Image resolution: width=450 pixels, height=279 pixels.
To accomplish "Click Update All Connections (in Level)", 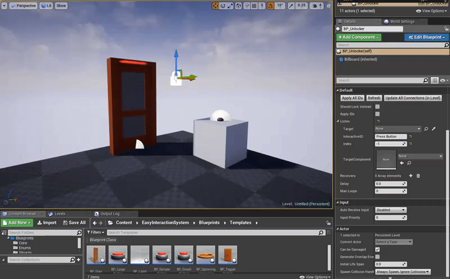I will pyautogui.click(x=413, y=98).
